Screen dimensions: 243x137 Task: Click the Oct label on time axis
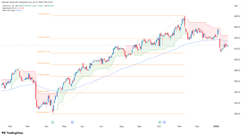(159, 126)
